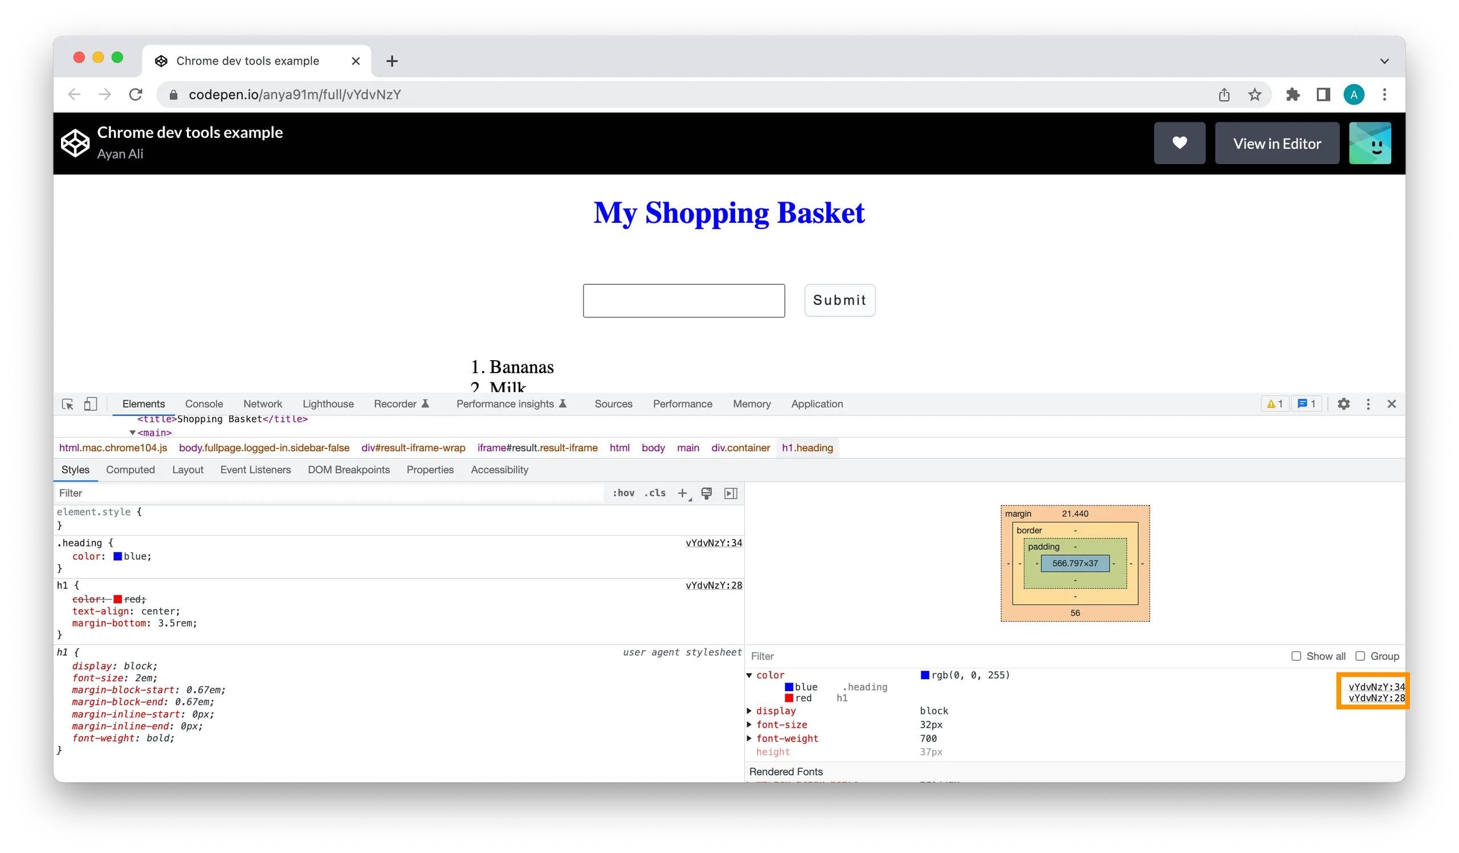This screenshot has height=853, width=1459.
Task: Click the Settings gear icon in DevTools
Action: pyautogui.click(x=1344, y=403)
